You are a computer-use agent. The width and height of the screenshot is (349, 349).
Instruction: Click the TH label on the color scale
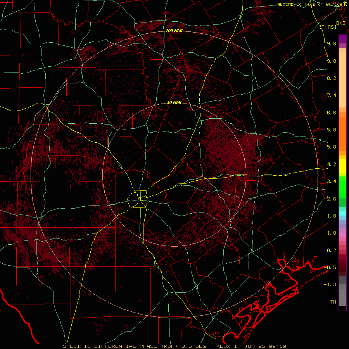coord(333,302)
